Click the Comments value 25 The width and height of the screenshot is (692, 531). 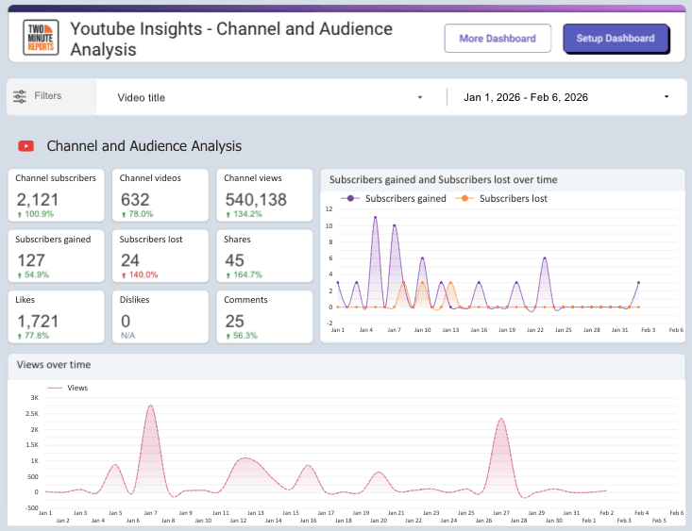pyautogui.click(x=234, y=321)
